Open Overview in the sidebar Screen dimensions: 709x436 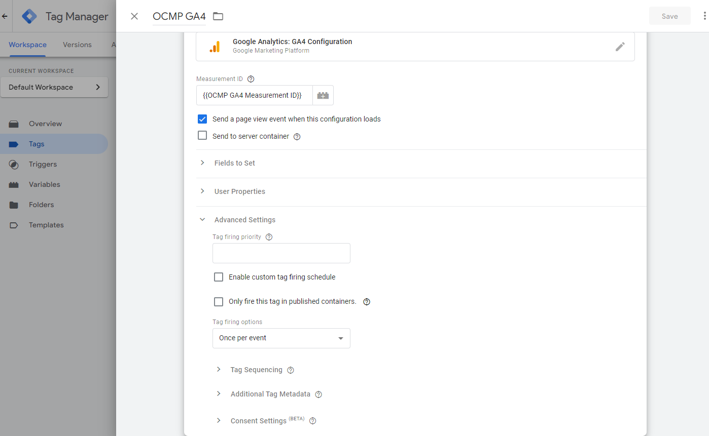pyautogui.click(x=54, y=124)
